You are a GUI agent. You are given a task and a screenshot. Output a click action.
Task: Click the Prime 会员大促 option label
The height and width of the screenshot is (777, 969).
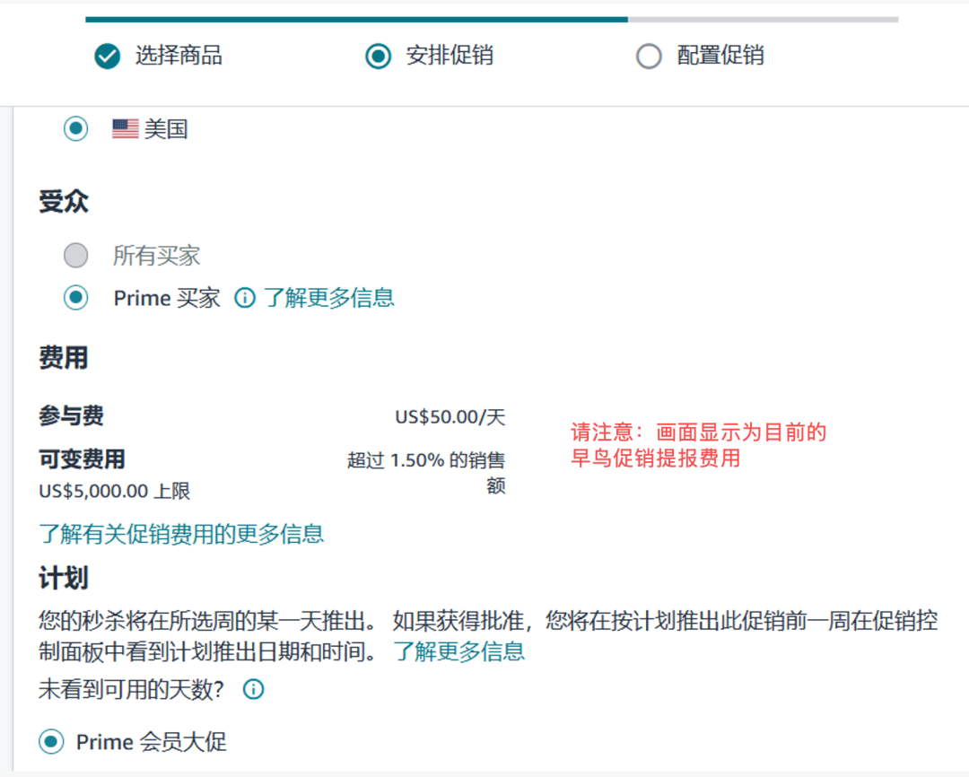coord(152,742)
